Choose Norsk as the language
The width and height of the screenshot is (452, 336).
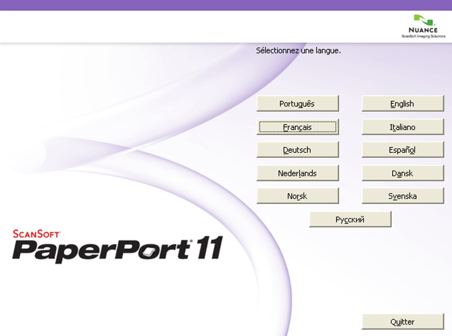click(297, 196)
